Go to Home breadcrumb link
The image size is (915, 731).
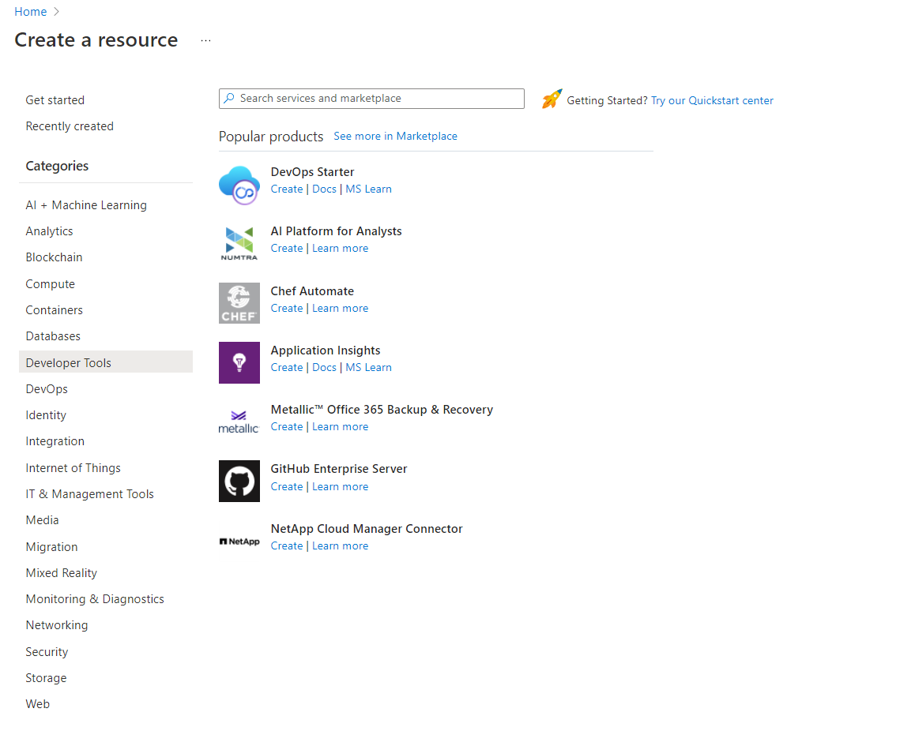(30, 12)
